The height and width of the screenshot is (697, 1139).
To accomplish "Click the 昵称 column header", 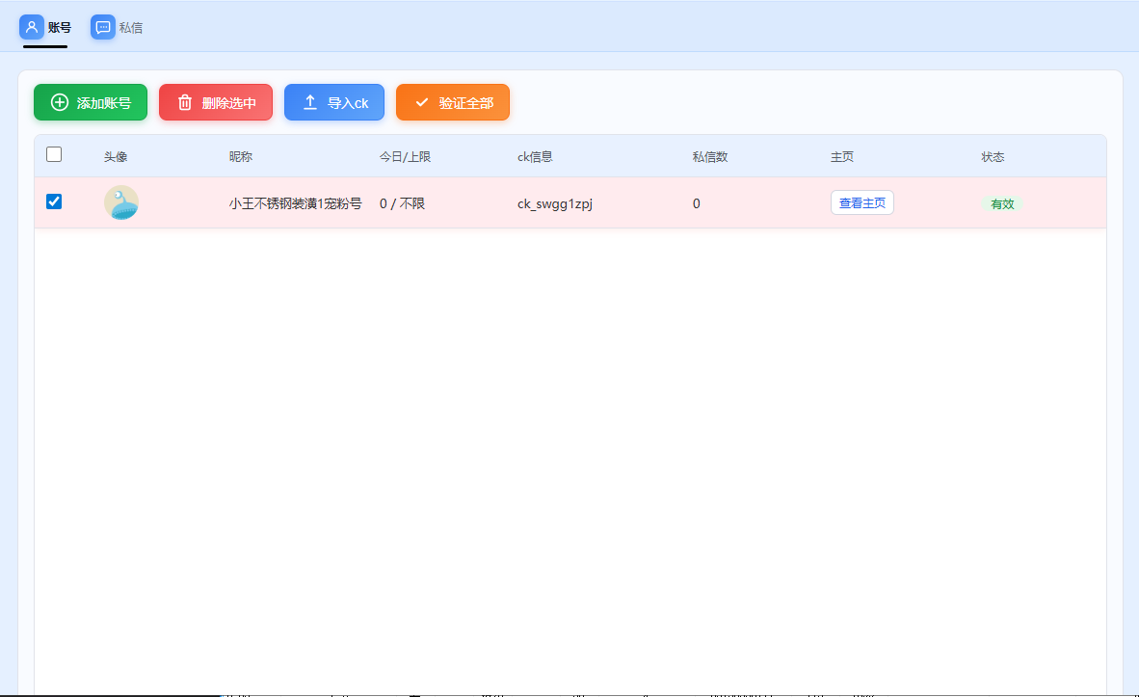I will click(241, 157).
